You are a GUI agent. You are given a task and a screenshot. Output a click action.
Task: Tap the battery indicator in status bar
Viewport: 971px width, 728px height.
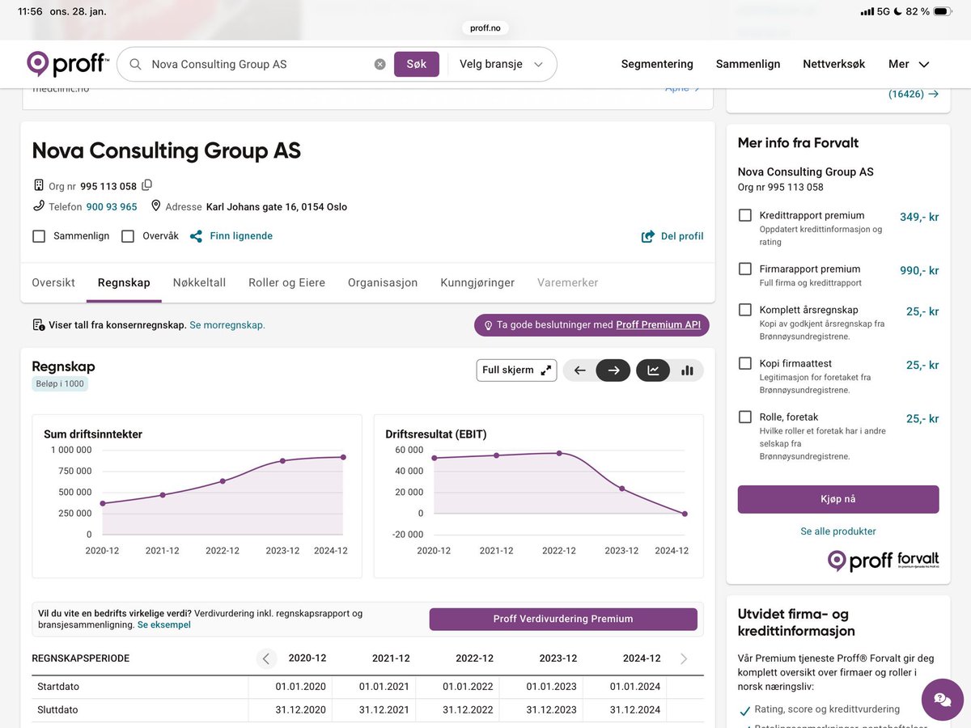(943, 11)
